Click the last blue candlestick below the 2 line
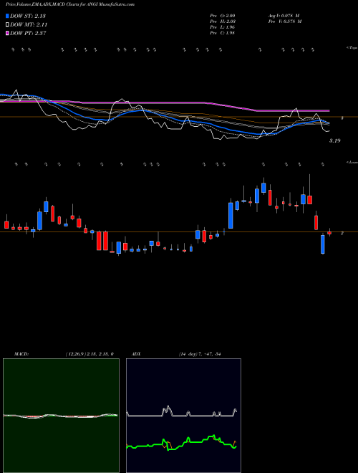 coord(323,244)
